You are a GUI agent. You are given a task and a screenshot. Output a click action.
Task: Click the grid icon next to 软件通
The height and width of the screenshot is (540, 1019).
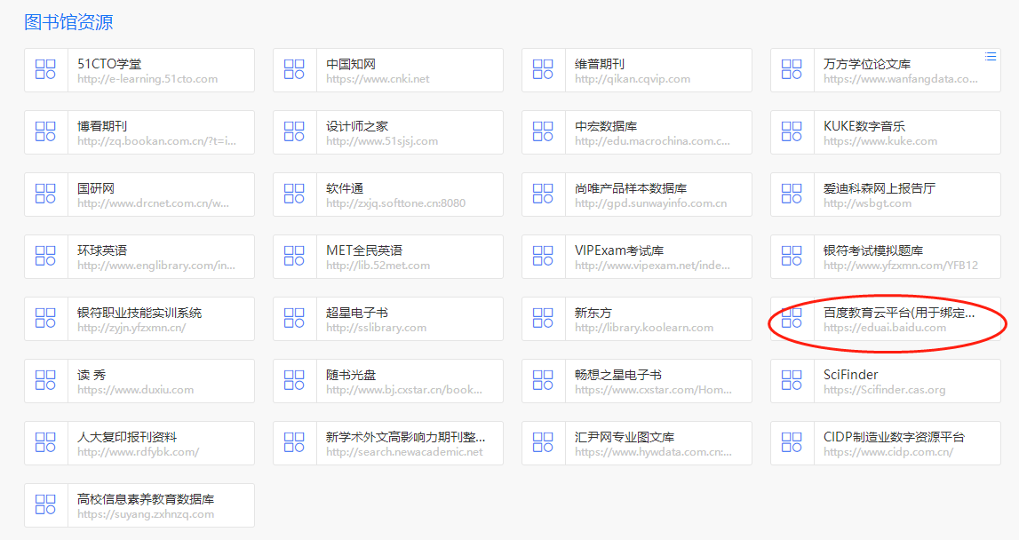[294, 194]
